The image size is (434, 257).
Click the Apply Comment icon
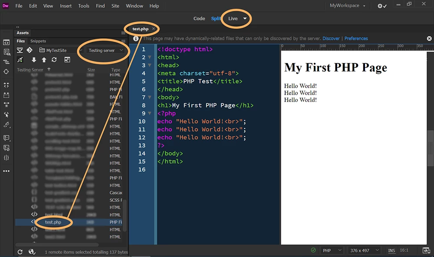coord(7,138)
